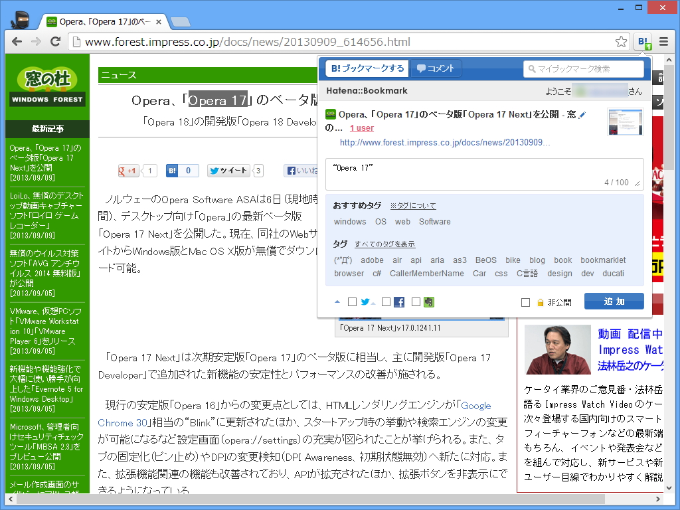Select the tag bookmarklet
This screenshot has height=510, width=680.
tap(603, 260)
